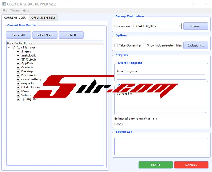Viewport: 212px width, 172px height.
Task: Click the Estimated time remaining text
Action: click(x=137, y=119)
